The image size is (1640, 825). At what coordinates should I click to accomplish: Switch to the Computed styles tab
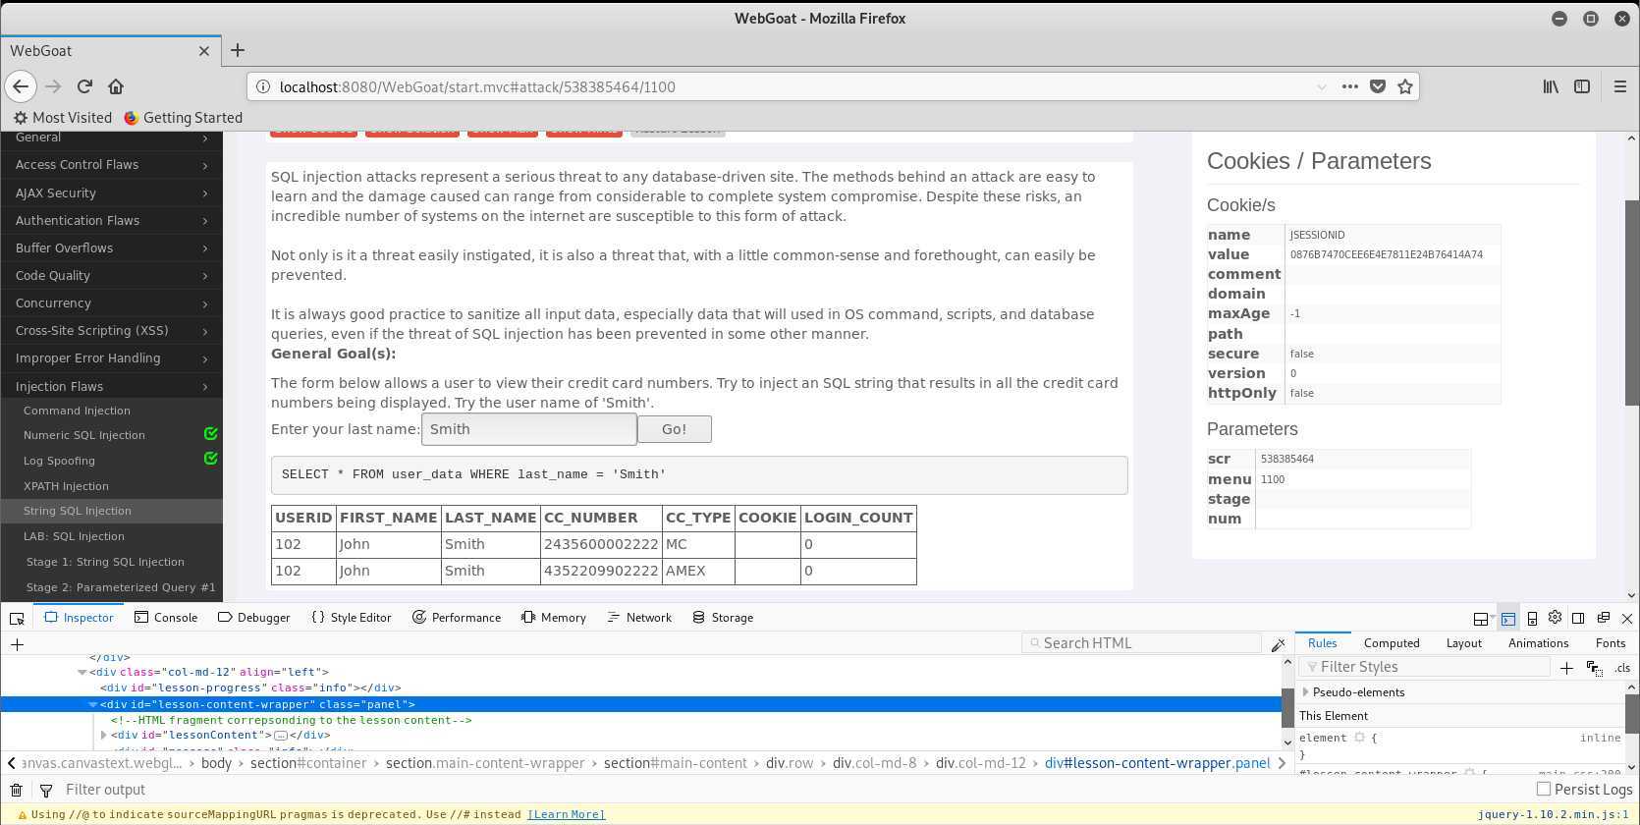pos(1392,643)
